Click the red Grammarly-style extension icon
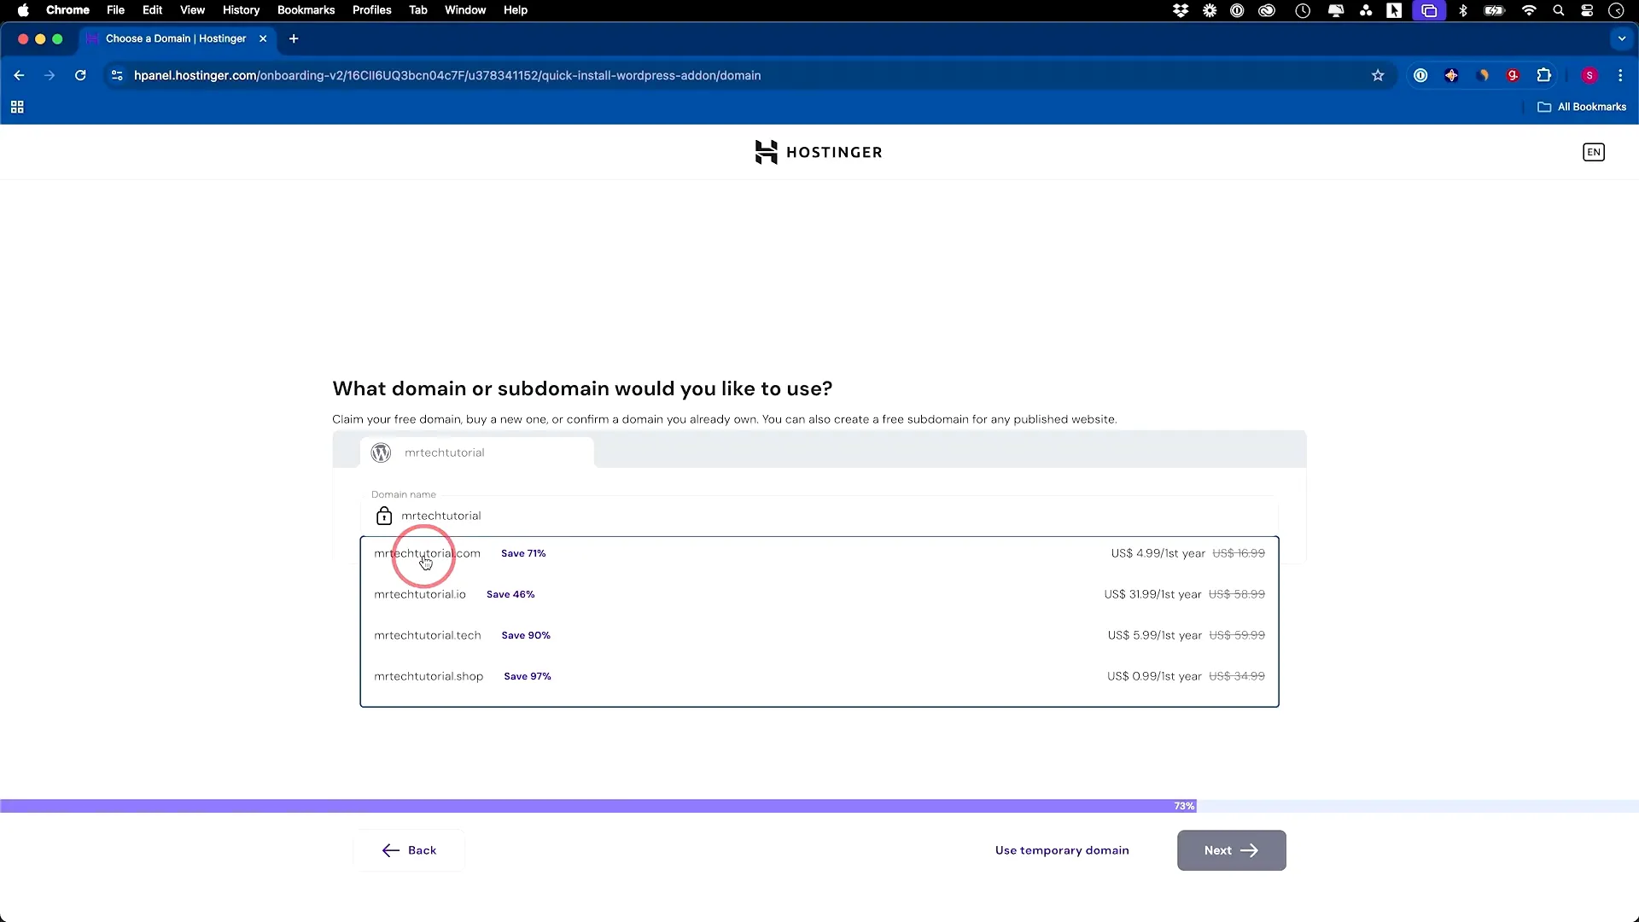1639x922 pixels. (1513, 75)
